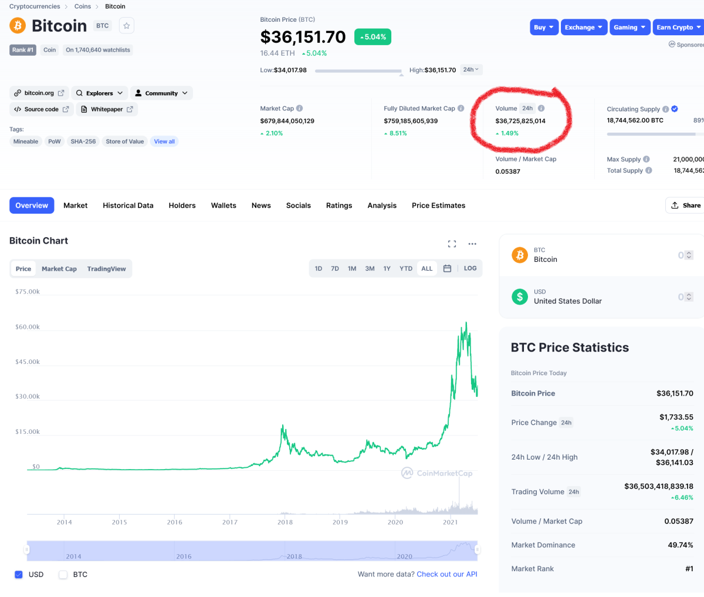Image resolution: width=704 pixels, height=597 pixels.
Task: Click the Circulating Supply info icon
Action: (x=665, y=109)
